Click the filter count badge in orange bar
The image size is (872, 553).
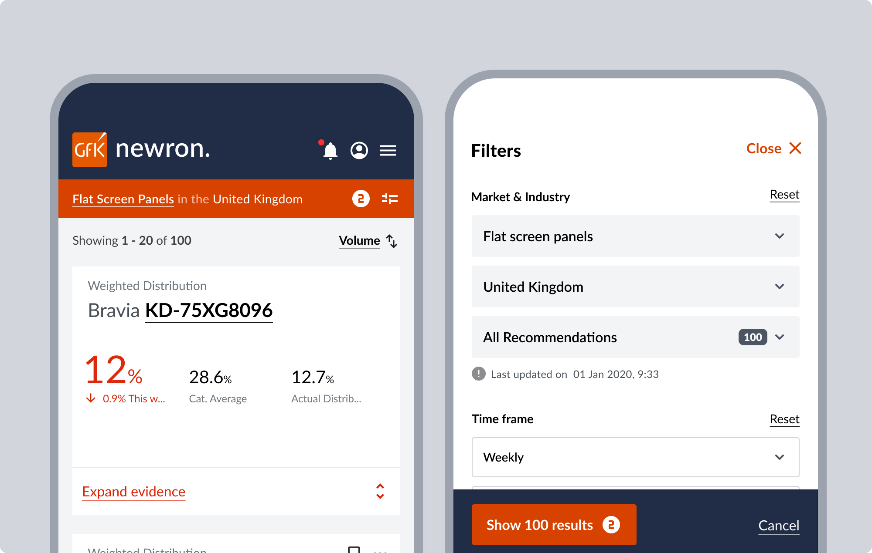[x=361, y=199]
